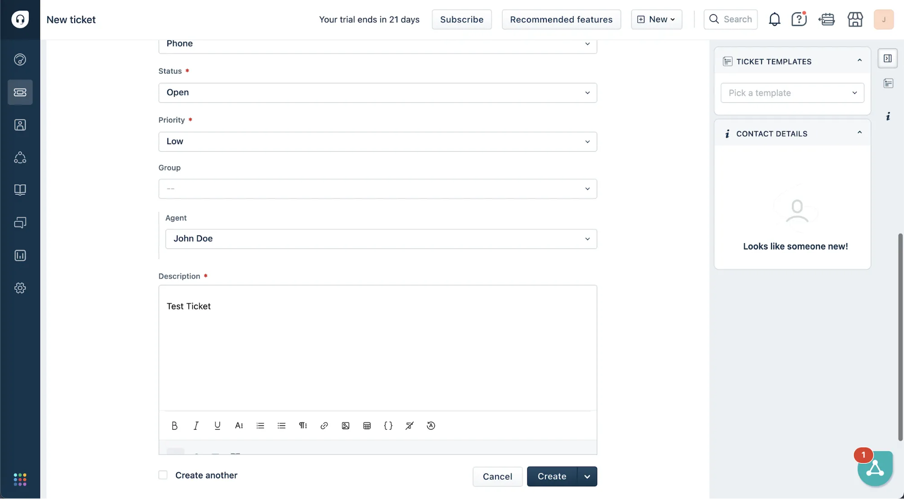Open the New menu in header
This screenshot has height=499, width=904.
coord(656,19)
